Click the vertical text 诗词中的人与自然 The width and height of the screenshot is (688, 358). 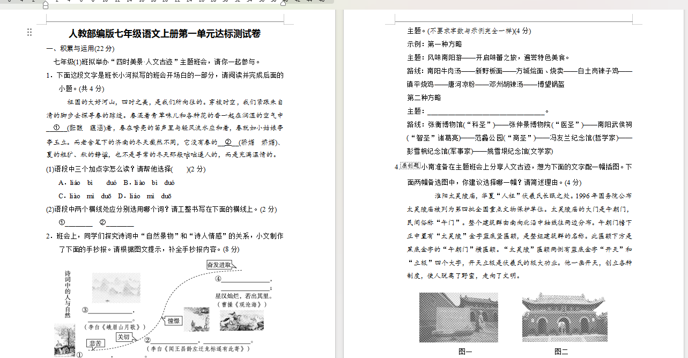(68, 293)
